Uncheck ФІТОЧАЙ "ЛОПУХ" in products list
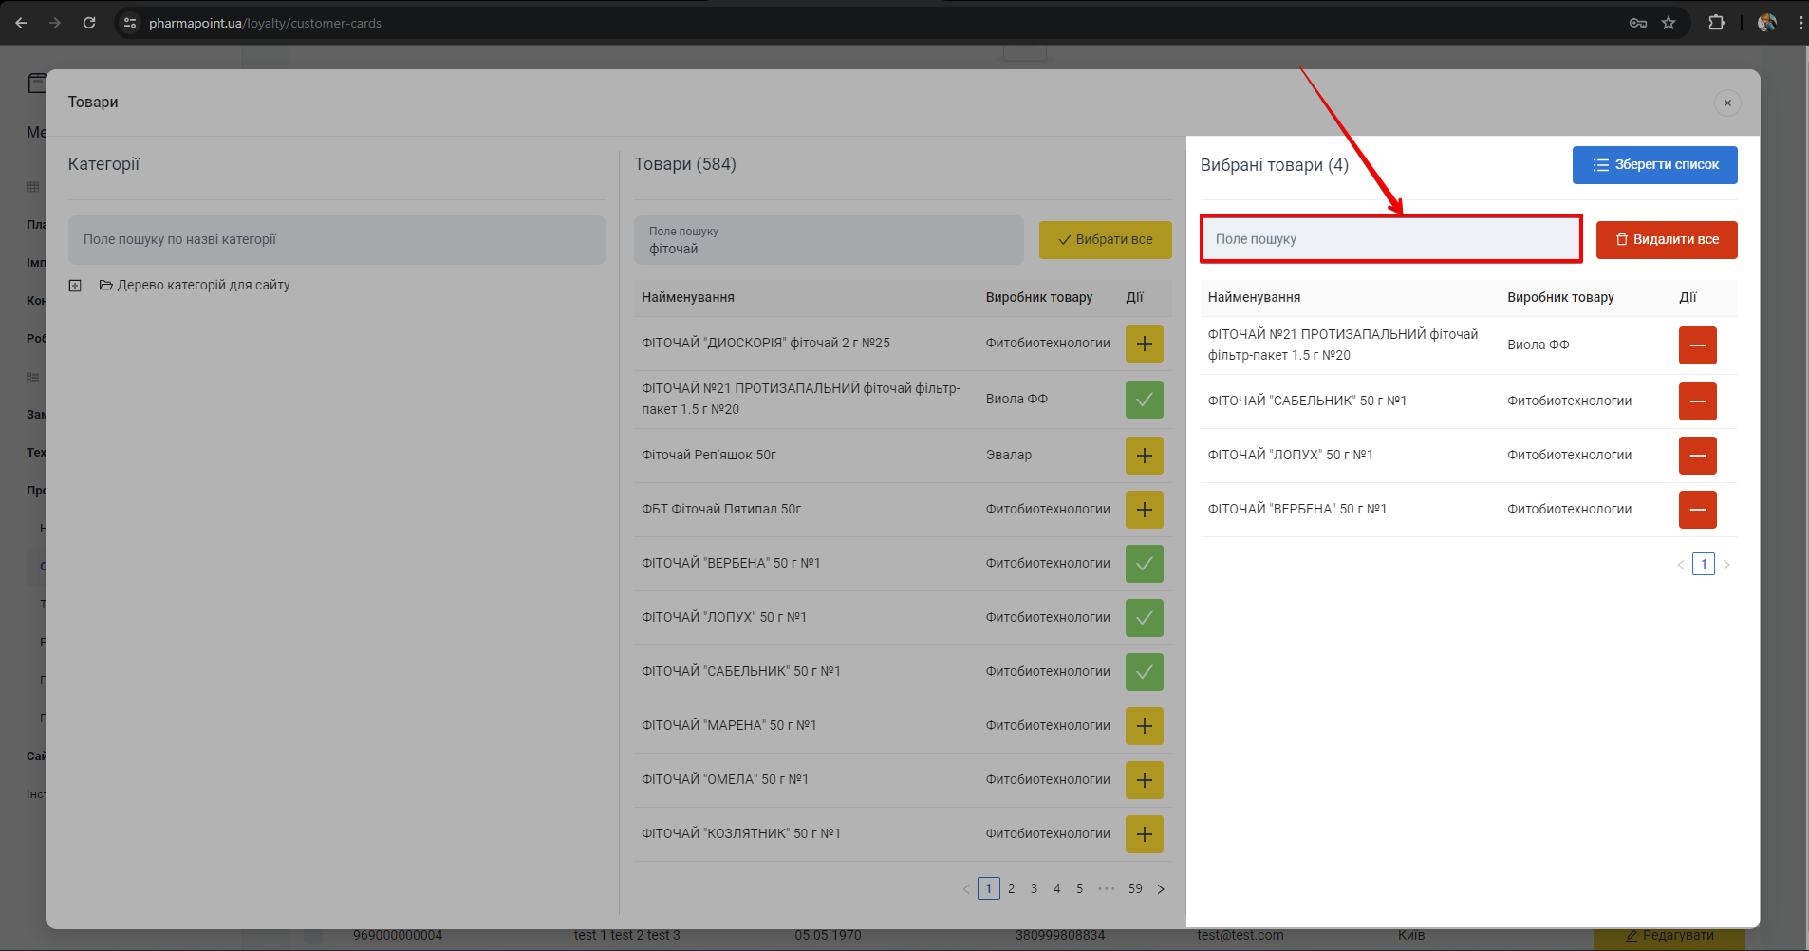This screenshot has height=951, width=1809. pos(1144,618)
